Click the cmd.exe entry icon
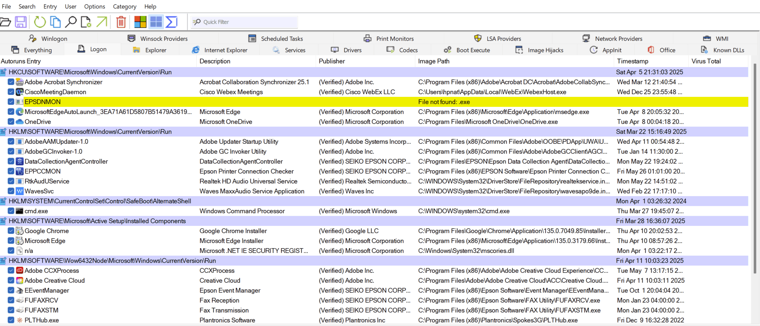Viewport: 760px width, 326px height. 19,211
